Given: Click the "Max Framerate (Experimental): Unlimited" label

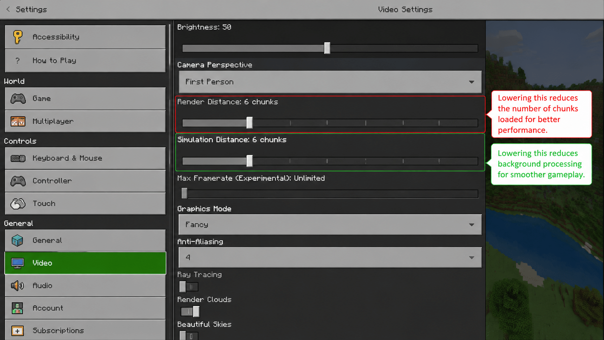Looking at the screenshot, I should click(x=251, y=178).
